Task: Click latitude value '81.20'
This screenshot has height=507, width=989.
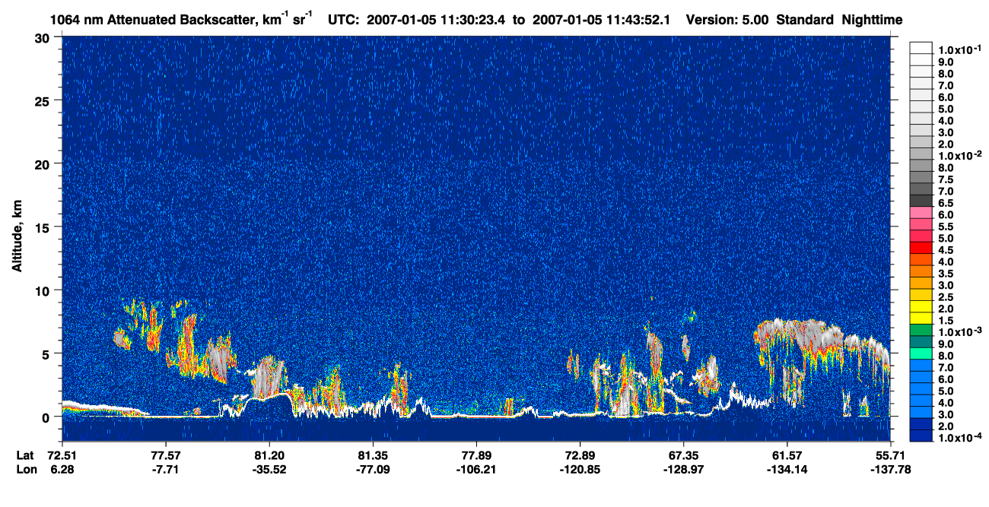Action: click(x=269, y=455)
